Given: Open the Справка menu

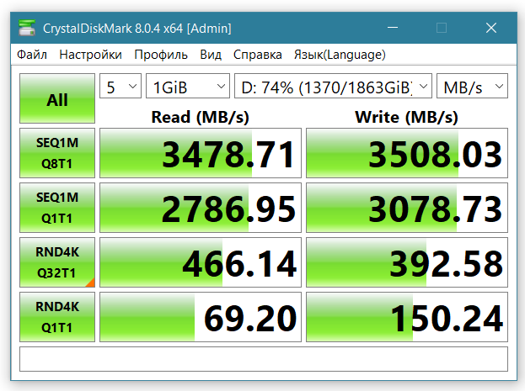Looking at the screenshot, I should coord(258,55).
